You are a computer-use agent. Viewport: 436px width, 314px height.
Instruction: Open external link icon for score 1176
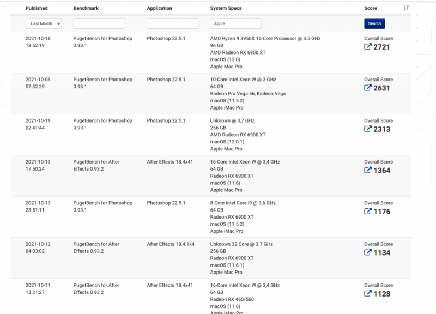pos(368,212)
